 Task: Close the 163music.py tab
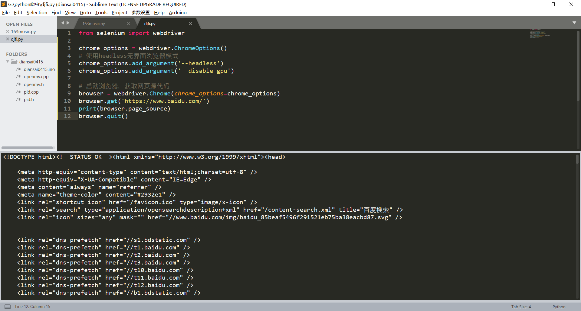point(128,24)
